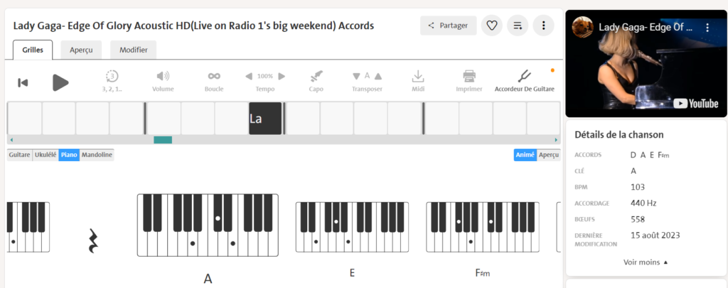Transpose up with the right triangle
728x288 pixels.
click(x=378, y=77)
